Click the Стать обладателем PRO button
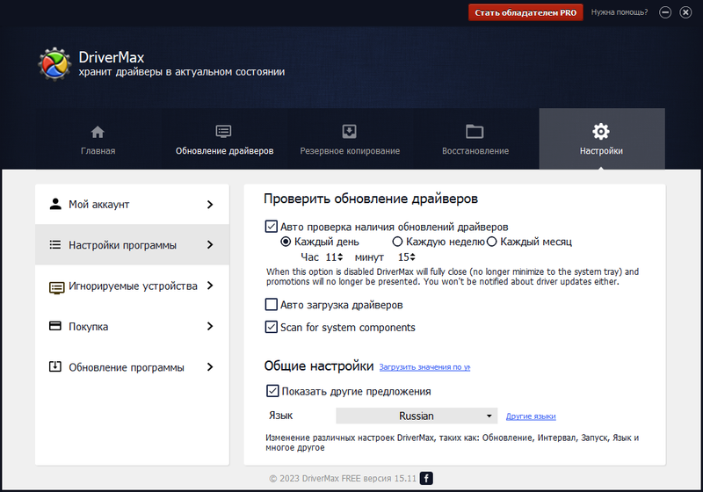This screenshot has height=492, width=703. pos(525,13)
